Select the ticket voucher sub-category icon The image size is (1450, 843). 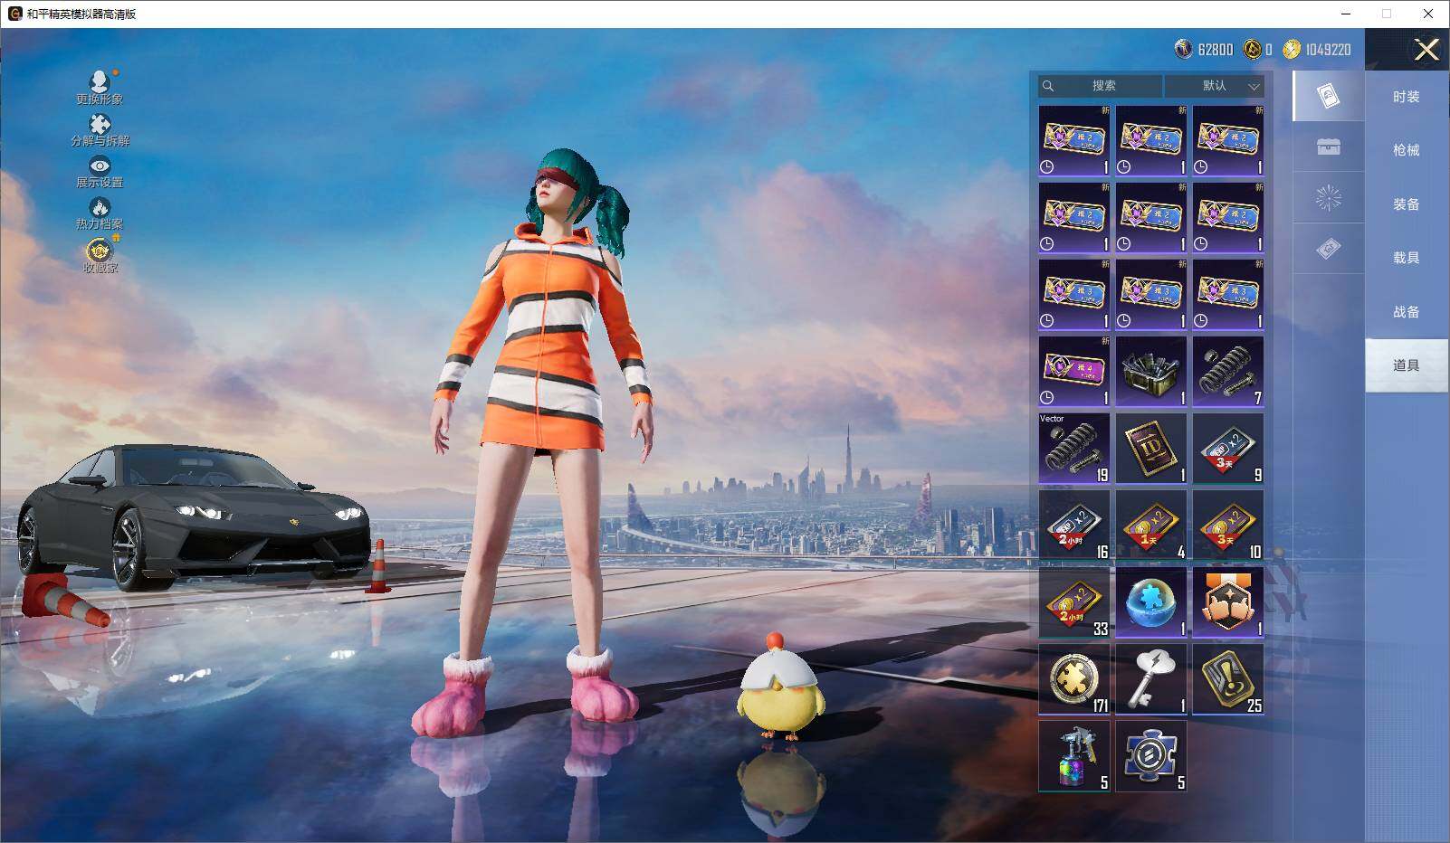(1328, 249)
